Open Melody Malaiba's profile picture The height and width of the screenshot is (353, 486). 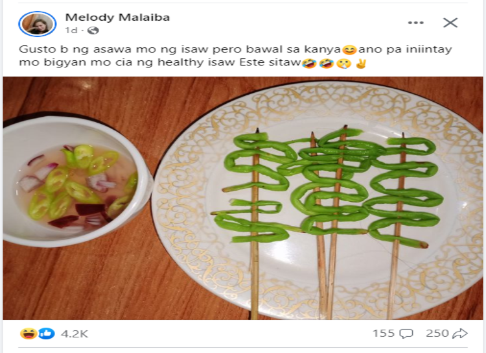(38, 24)
